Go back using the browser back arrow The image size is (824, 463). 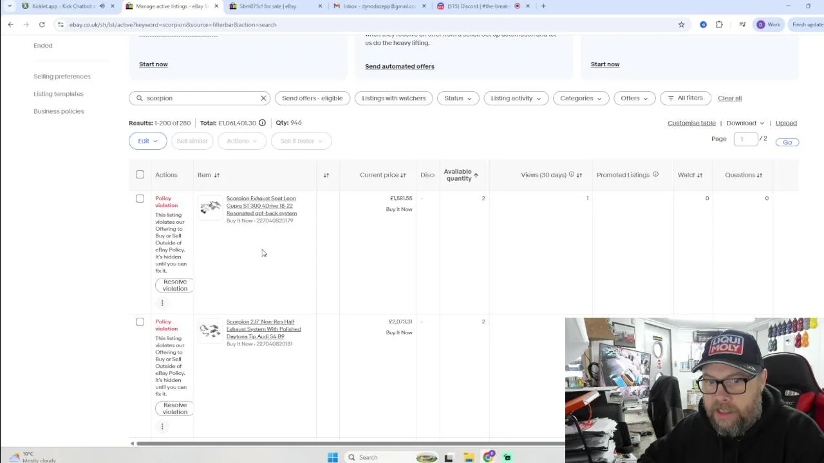click(10, 24)
